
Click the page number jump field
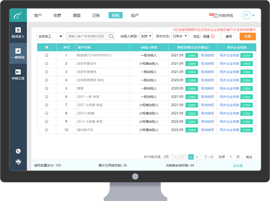(x=231, y=157)
